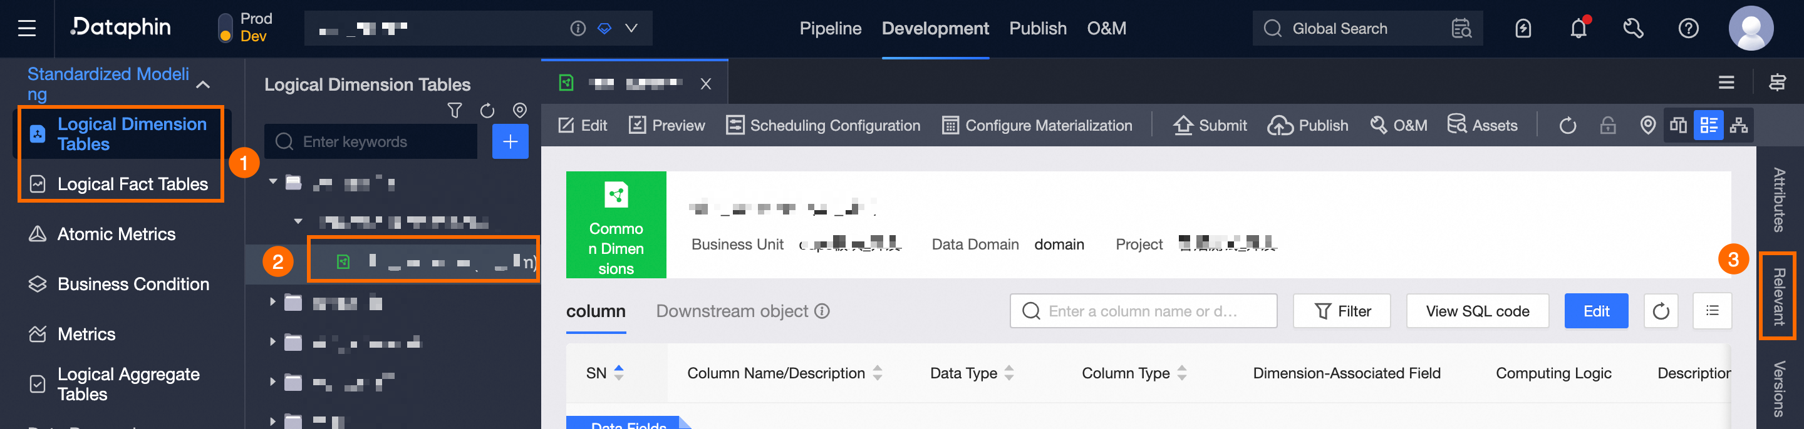The height and width of the screenshot is (429, 1804).
Task: Click blue plus button to add table
Action: tap(510, 142)
